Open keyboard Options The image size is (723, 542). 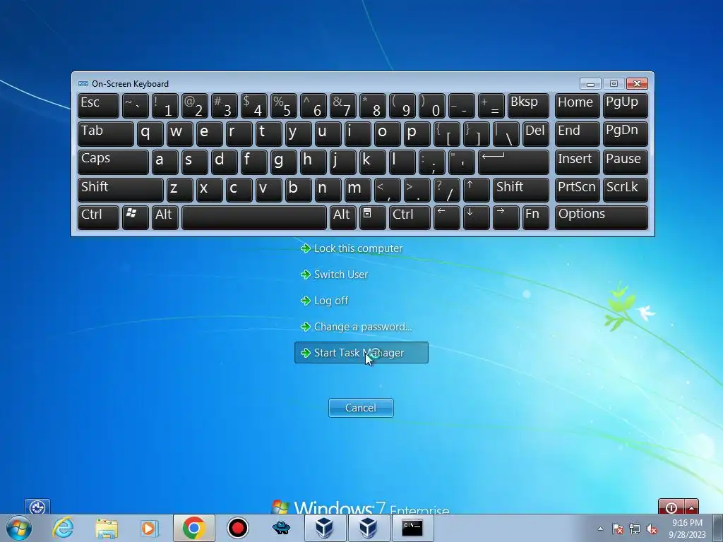pyautogui.click(x=602, y=217)
